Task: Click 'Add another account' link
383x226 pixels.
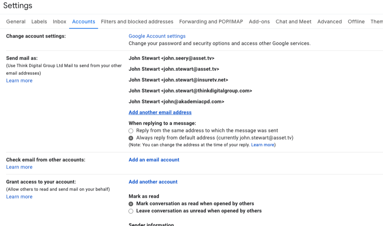Action: (x=153, y=182)
